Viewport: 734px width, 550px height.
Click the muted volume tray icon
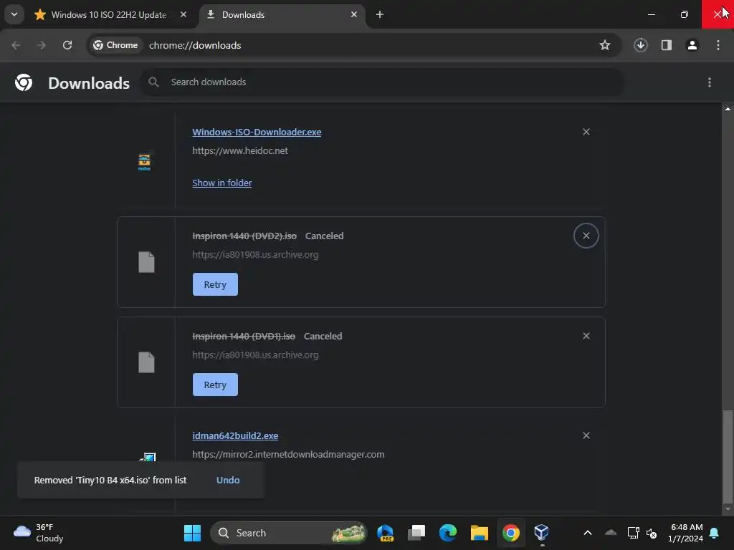click(652, 533)
